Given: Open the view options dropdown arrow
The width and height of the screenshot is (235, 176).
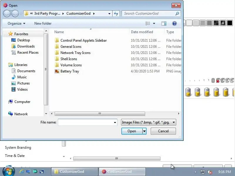Looking at the screenshot, I should coord(154,23).
